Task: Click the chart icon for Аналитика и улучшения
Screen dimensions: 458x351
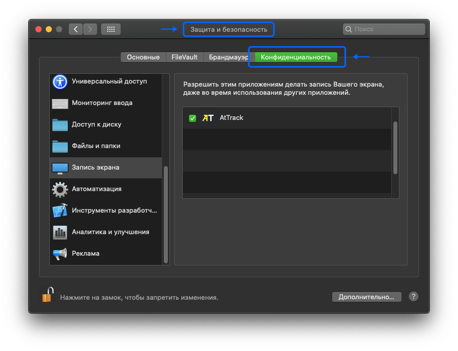Action: pyautogui.click(x=60, y=232)
